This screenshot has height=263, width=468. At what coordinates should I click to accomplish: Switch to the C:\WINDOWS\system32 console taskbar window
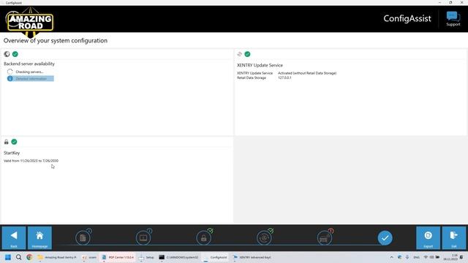pos(178,257)
